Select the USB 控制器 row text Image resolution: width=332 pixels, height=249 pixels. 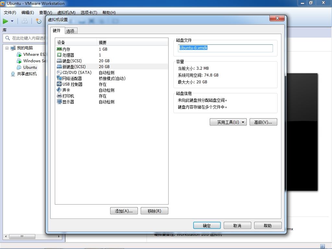72,84
